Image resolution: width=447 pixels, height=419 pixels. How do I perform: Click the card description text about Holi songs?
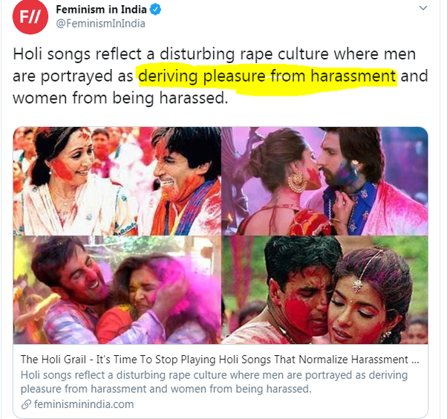pyautogui.click(x=214, y=382)
